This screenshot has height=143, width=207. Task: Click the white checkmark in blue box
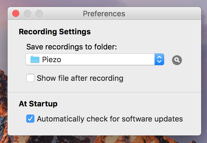point(30,119)
